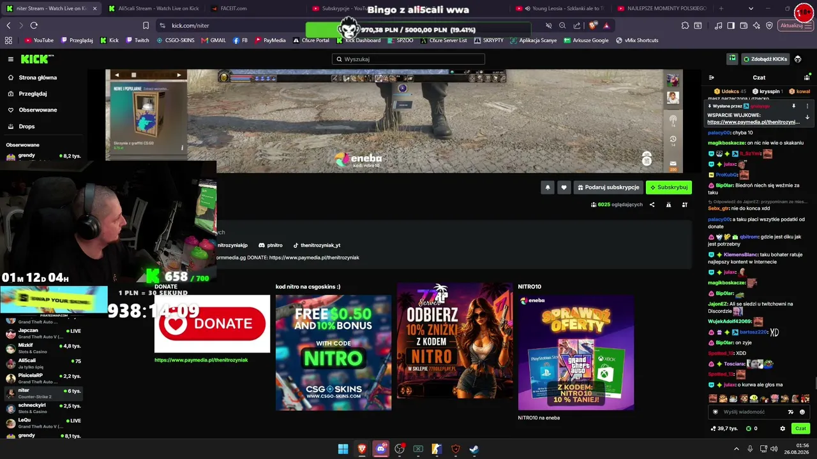The height and width of the screenshot is (459, 817).
Task: Open chat viewers list icon
Action: click(x=807, y=77)
